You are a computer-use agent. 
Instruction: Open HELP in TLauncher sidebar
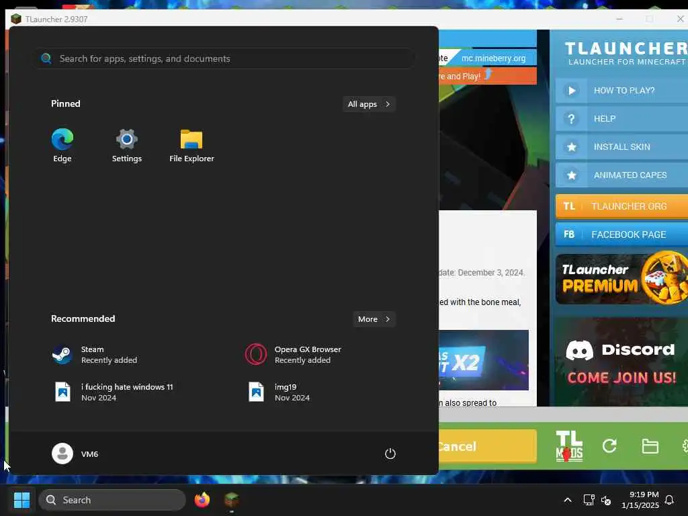[621, 118]
